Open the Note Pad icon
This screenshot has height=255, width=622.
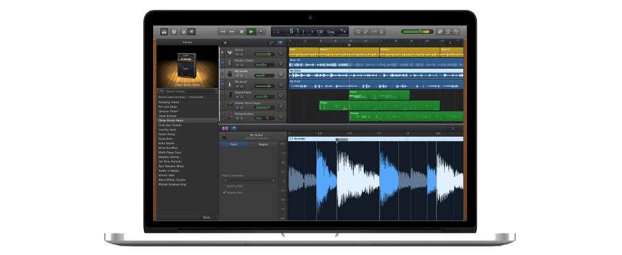coord(440,31)
